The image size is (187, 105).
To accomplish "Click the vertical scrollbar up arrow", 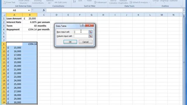I will [184, 16].
